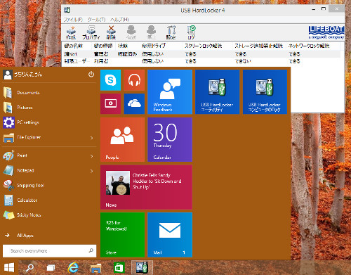Image resolution: width=351 pixels, height=275 pixels.
Task: Click the できない cell in 制限ユーザー row
Action: (x=243, y=61)
